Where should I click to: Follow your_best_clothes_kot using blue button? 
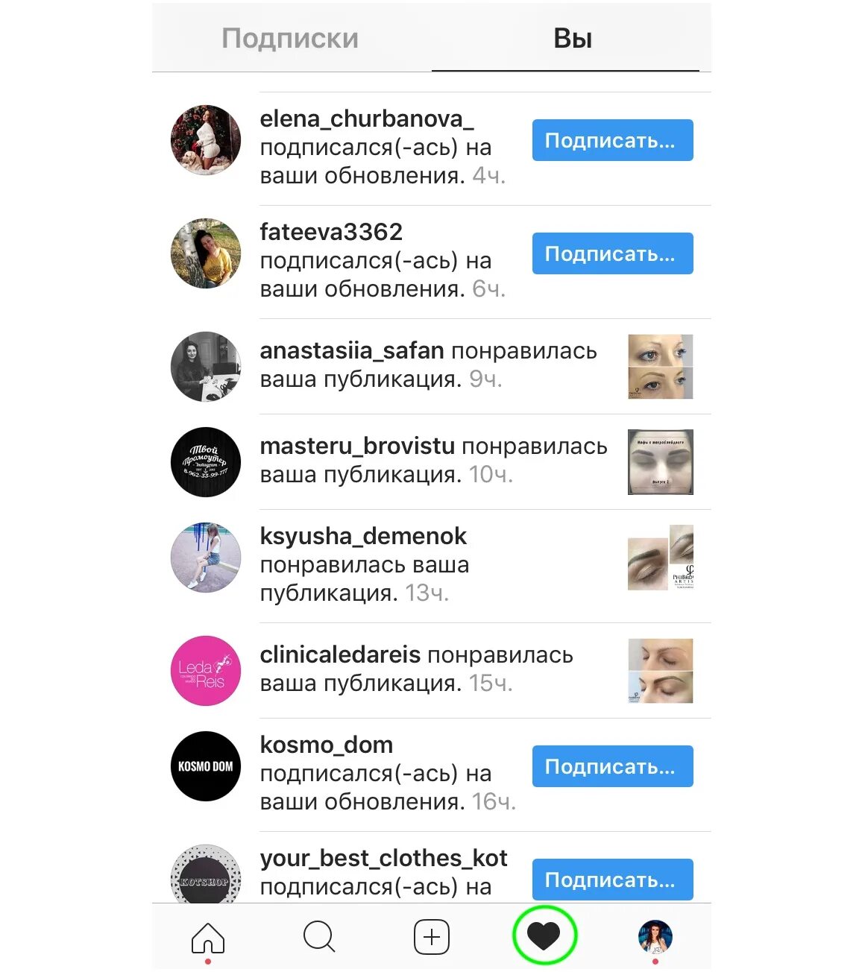[x=613, y=880]
